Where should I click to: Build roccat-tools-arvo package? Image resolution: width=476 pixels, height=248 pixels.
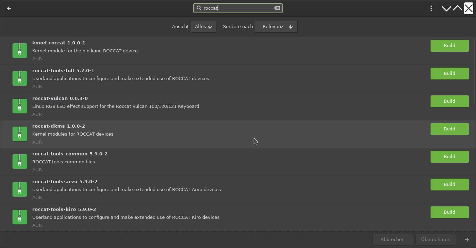[449, 185]
